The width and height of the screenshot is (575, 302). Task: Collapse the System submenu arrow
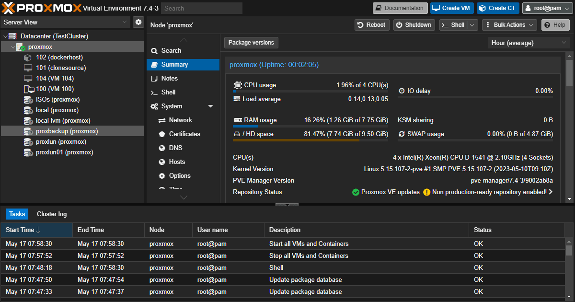[x=210, y=106]
